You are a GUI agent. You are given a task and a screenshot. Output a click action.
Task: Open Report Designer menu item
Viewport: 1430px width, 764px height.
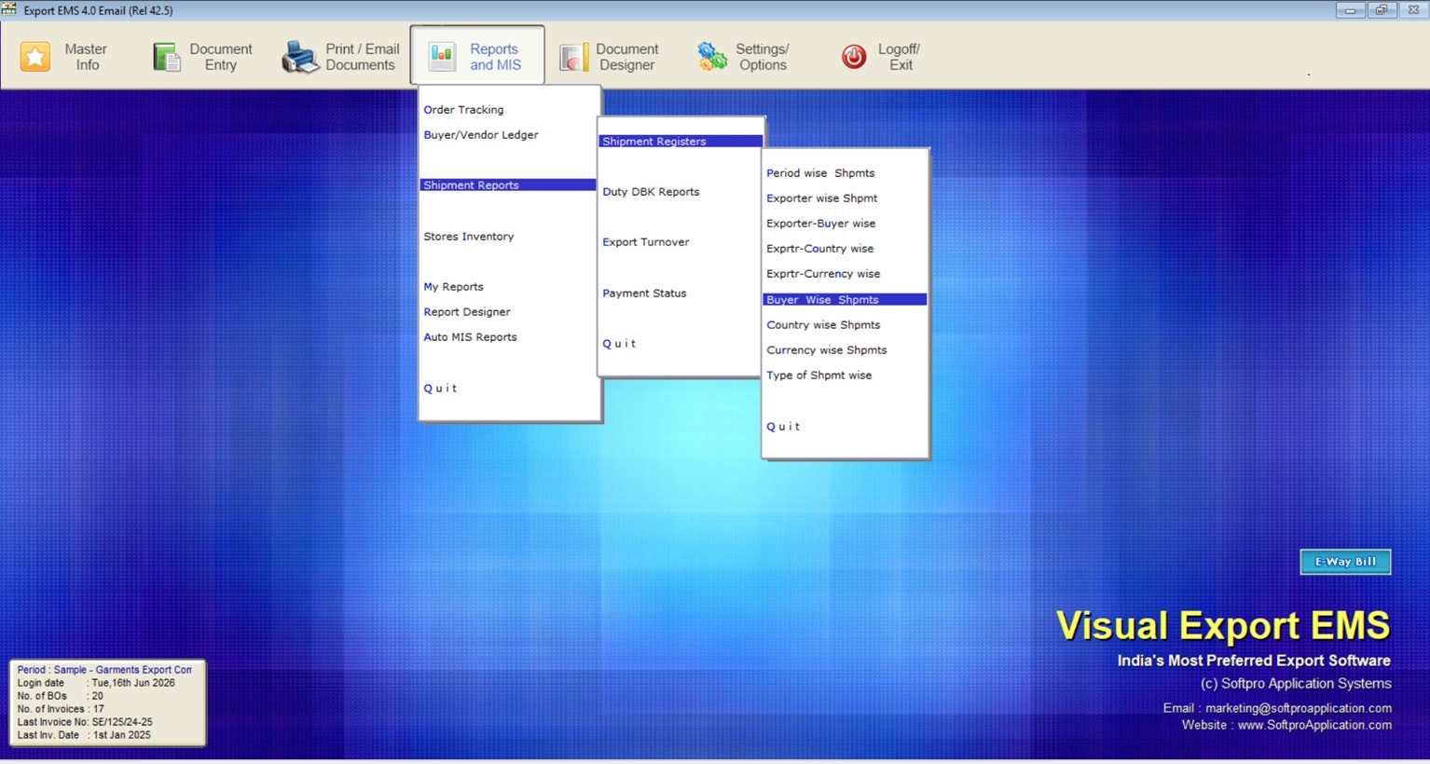click(467, 312)
